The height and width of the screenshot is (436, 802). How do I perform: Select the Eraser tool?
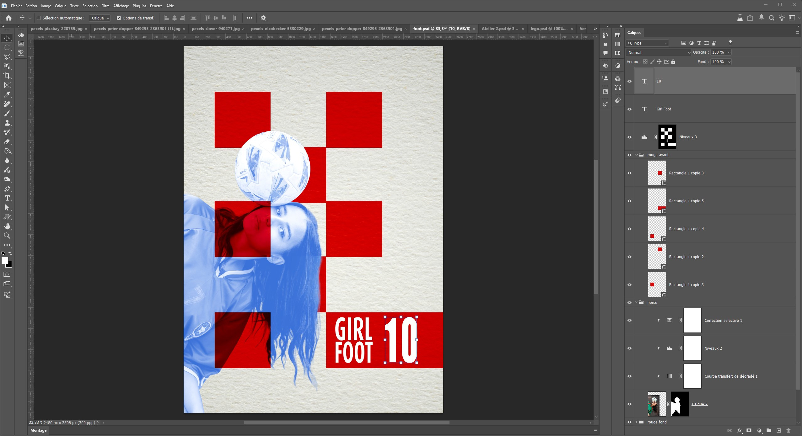[x=7, y=142]
